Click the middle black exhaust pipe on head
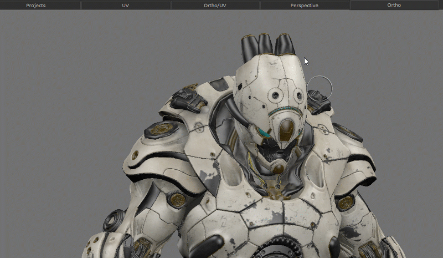Screen dimensions: 443x258 click(x=266, y=45)
